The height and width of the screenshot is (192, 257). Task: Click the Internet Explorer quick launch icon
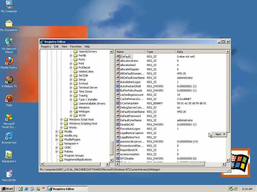click(26, 189)
